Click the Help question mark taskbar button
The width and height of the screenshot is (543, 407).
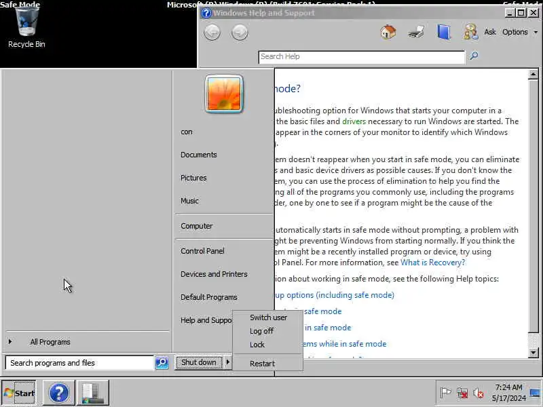59,393
